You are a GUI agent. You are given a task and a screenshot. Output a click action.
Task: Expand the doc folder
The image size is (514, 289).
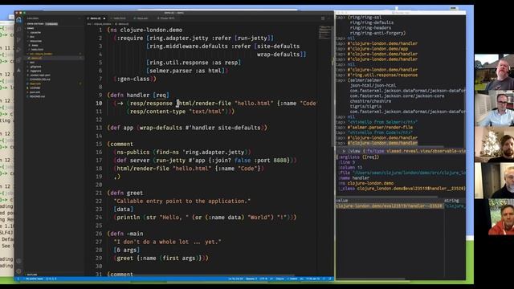click(x=32, y=37)
